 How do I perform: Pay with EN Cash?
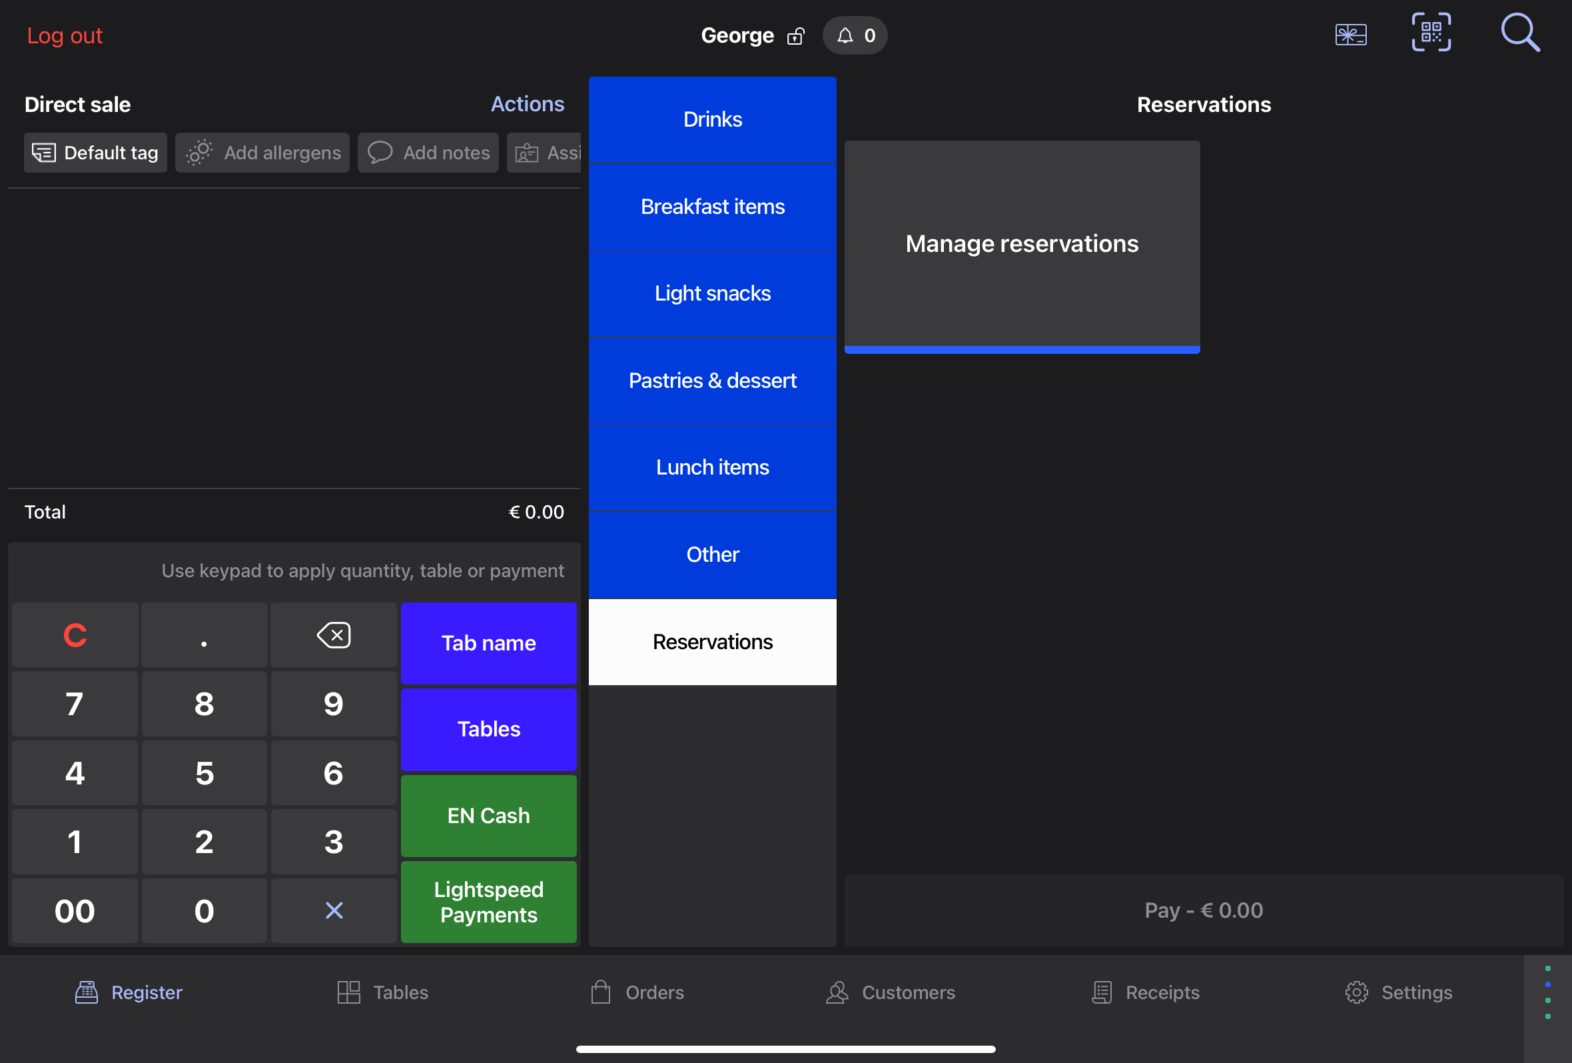click(488, 815)
